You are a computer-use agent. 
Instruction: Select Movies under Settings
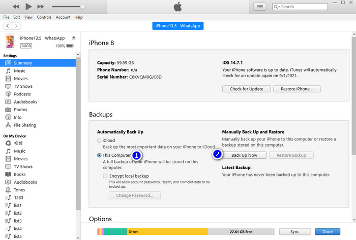[38, 79]
